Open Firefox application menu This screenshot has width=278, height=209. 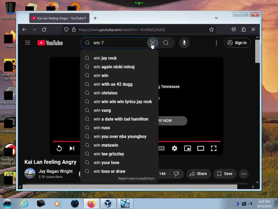(253, 29)
